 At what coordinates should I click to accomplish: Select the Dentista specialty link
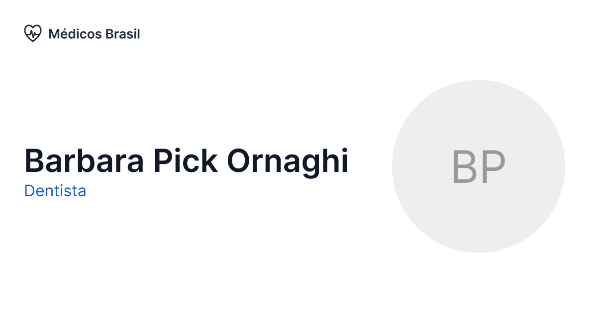pos(55,191)
